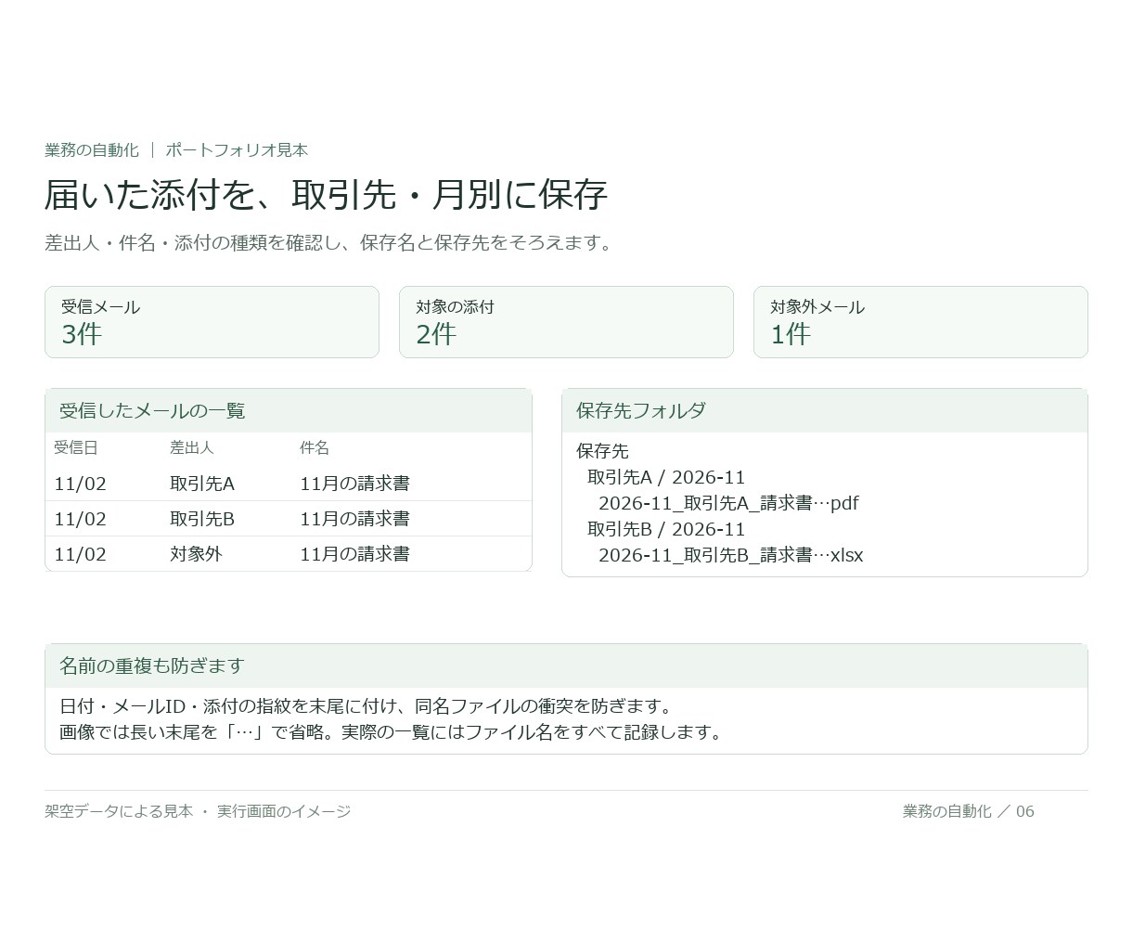1132x943 pixels.
Task: Click the 受信したメールの一覧 panel header
Action: 289,410
